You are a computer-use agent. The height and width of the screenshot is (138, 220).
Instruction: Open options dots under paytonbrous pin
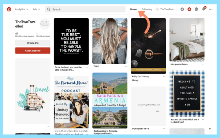(x=202, y=64)
